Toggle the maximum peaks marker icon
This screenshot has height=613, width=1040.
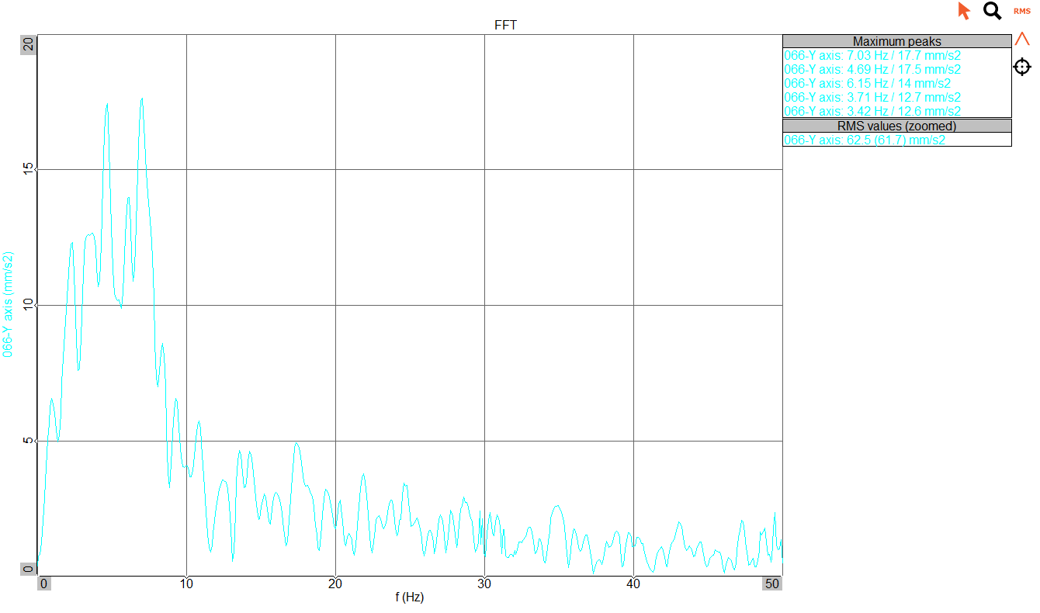coord(1022,39)
